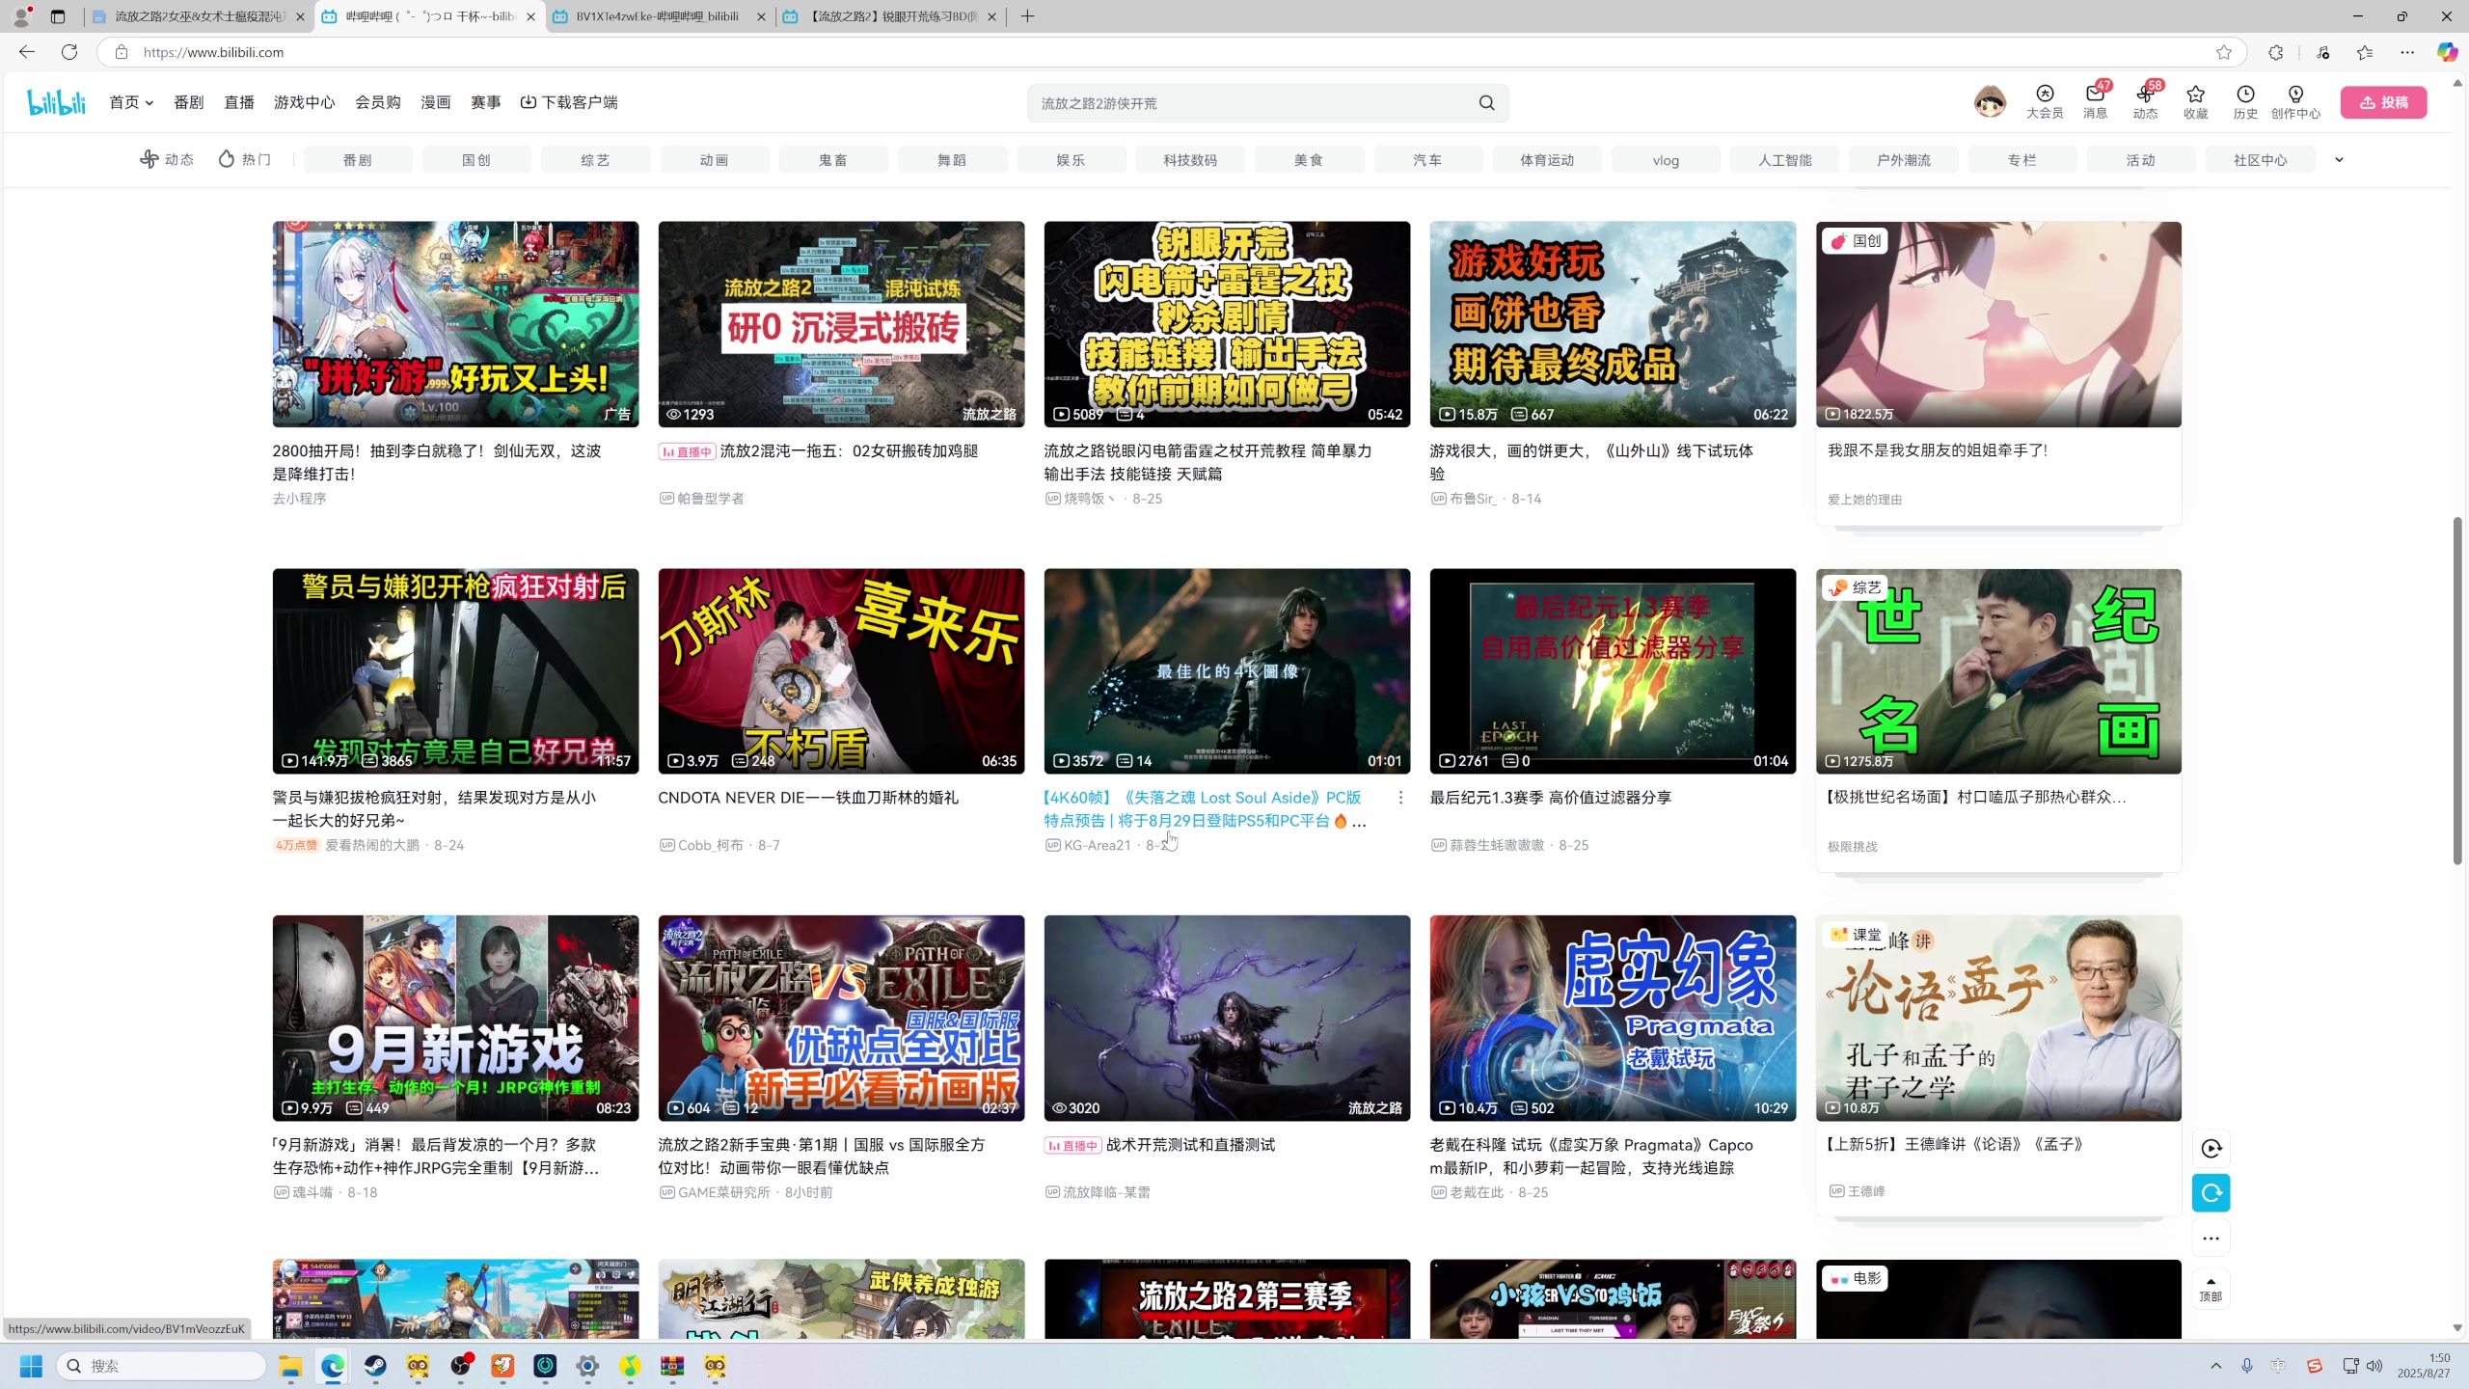Open File Explorer from taskbar
The image size is (2469, 1389).
[x=290, y=1366]
